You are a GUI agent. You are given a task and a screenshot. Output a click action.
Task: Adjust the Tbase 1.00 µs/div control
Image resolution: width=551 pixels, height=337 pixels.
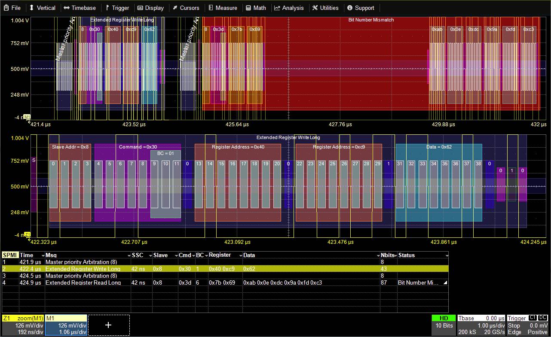coord(492,325)
